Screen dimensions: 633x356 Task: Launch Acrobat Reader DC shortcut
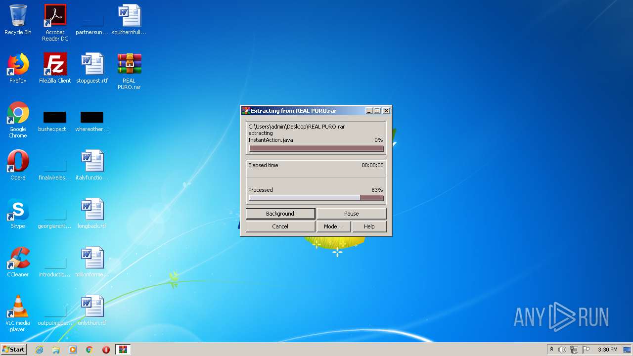[x=55, y=23]
